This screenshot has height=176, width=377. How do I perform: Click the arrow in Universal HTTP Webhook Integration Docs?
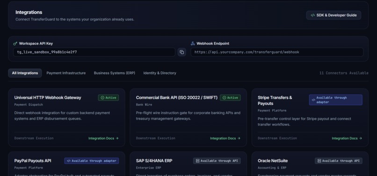(x=117, y=138)
